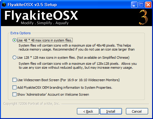Go to previous page with Back button
Image resolution: width=153 pixels, height=119 pixels.
[x=88, y=111]
